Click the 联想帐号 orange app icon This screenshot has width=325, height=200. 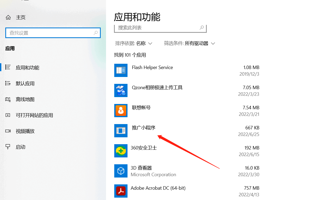point(121,111)
